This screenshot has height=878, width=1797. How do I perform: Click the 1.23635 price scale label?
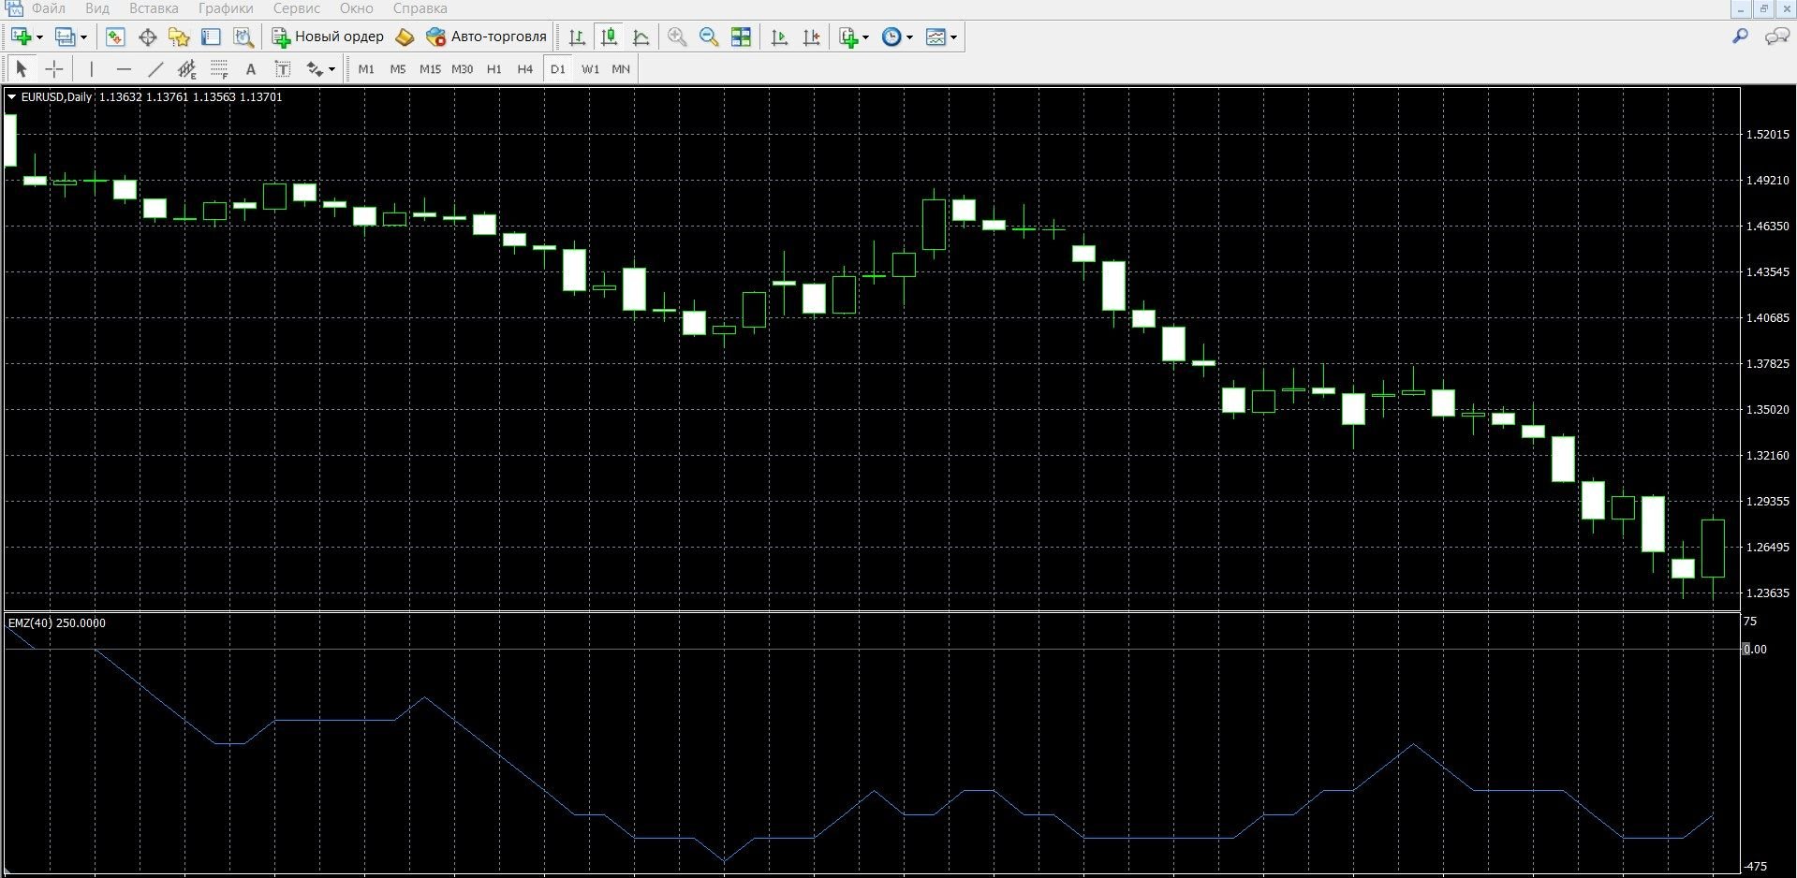[x=1767, y=593]
